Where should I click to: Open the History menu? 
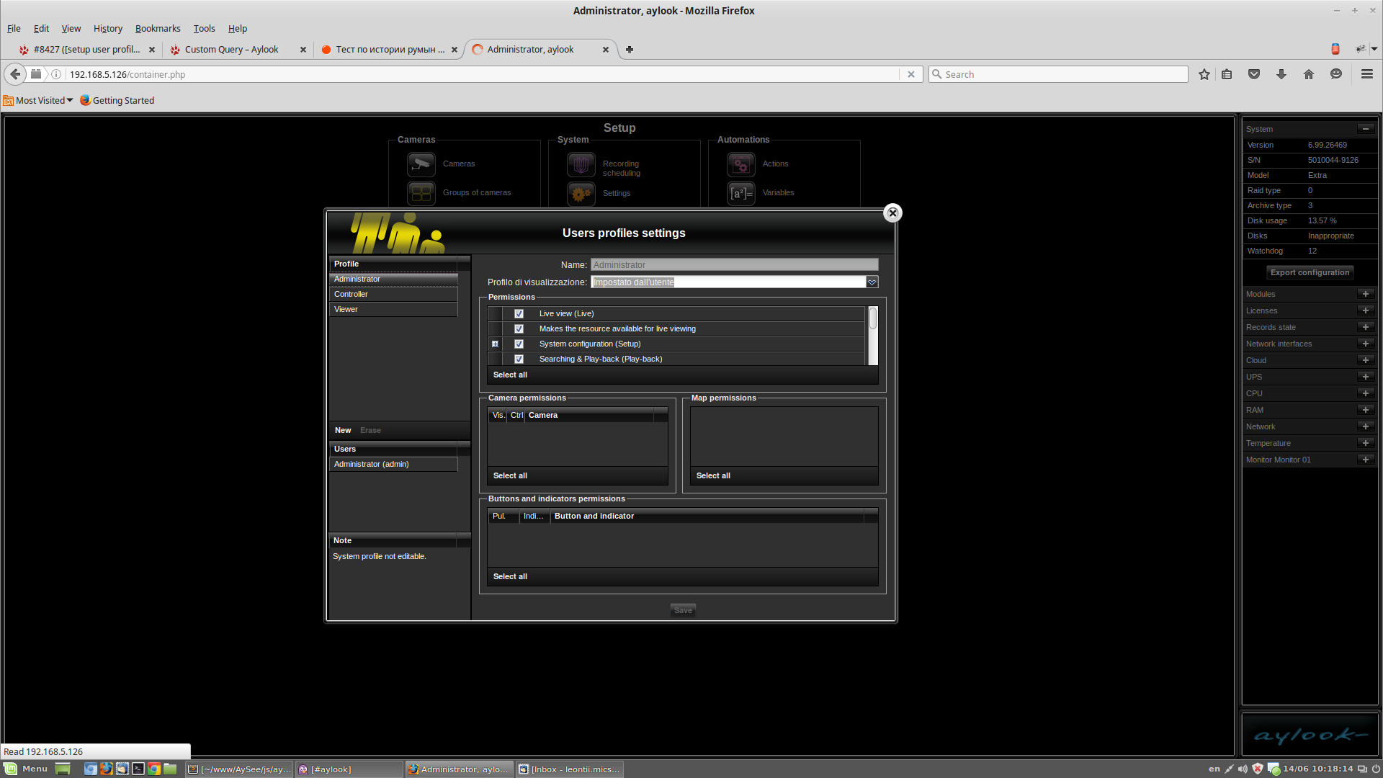[108, 28]
